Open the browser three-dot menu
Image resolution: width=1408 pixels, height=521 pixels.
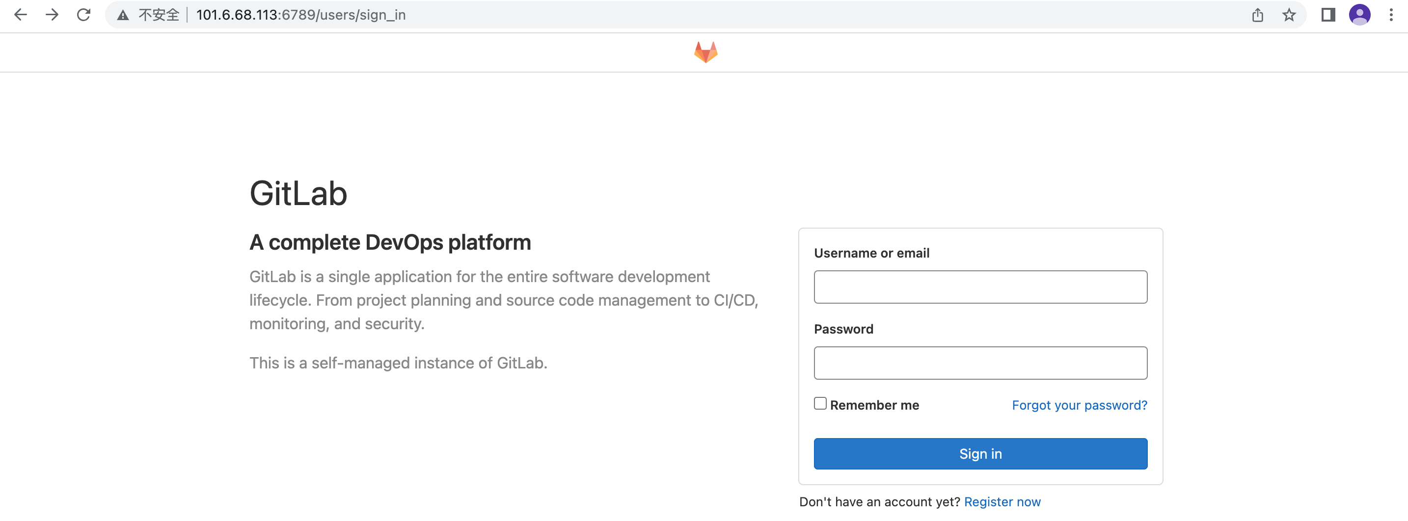pos(1391,15)
